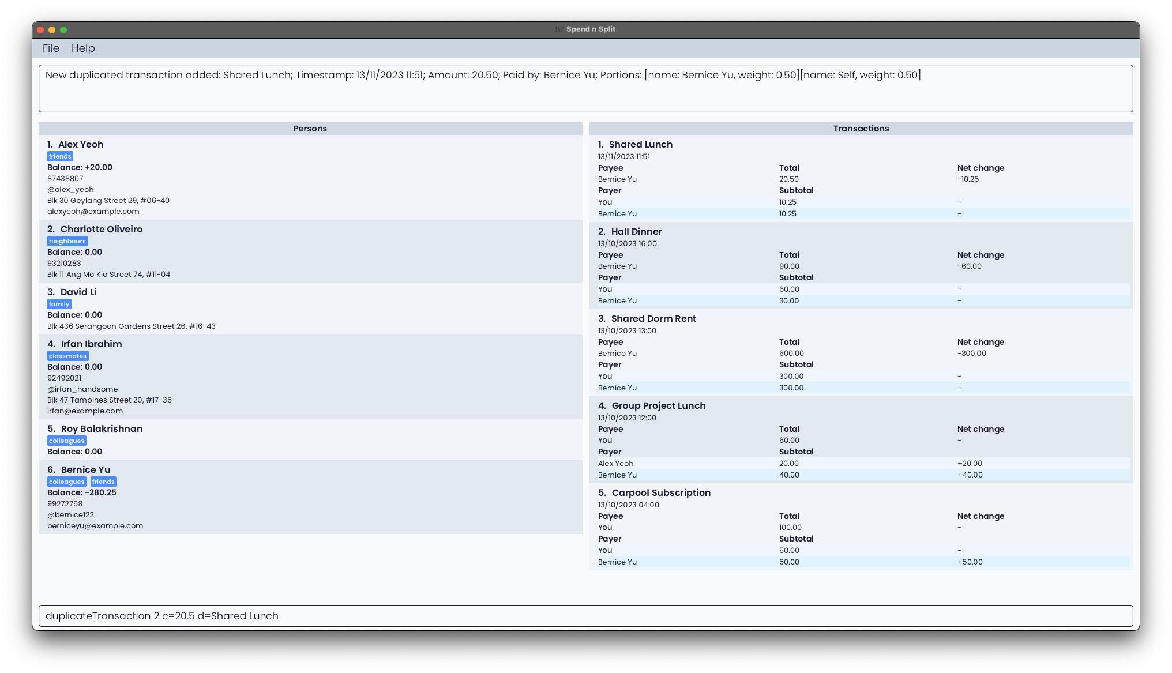Select the colleagues tag on Roy Balakrishnan

click(66, 441)
